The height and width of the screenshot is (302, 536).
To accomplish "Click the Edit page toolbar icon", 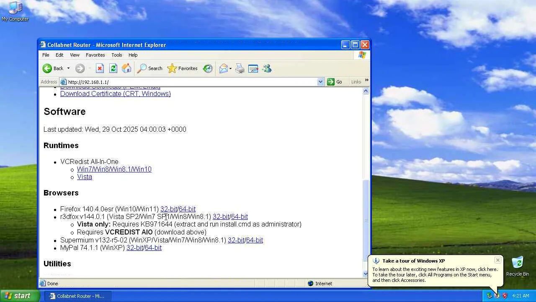I will [253, 68].
